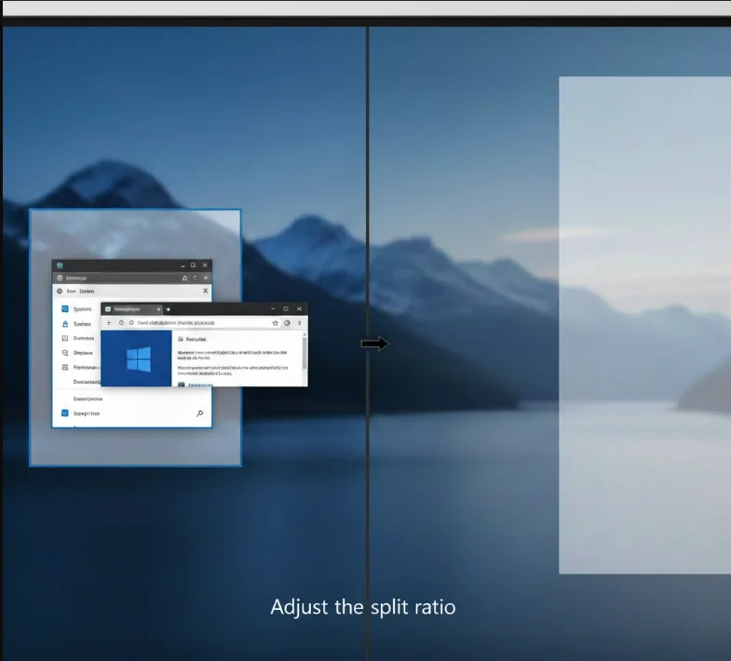Click the bookmark star in the address bar

point(275,323)
